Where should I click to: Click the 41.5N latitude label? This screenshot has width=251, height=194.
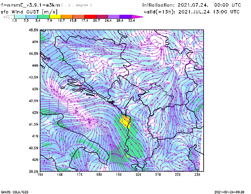(34, 124)
